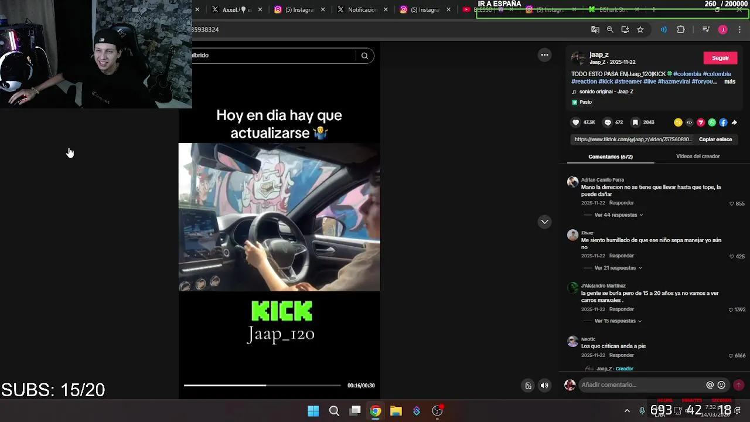Go to next video with down chevron
The width and height of the screenshot is (750, 422).
tap(544, 222)
